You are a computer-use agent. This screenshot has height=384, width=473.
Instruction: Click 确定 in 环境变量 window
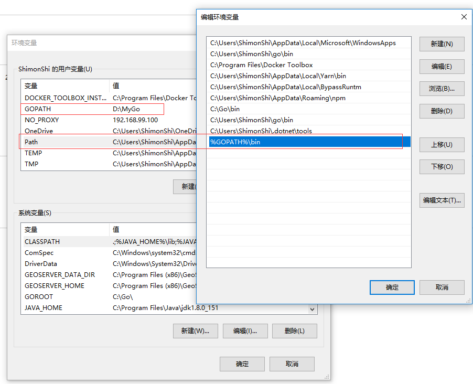tap(242, 364)
